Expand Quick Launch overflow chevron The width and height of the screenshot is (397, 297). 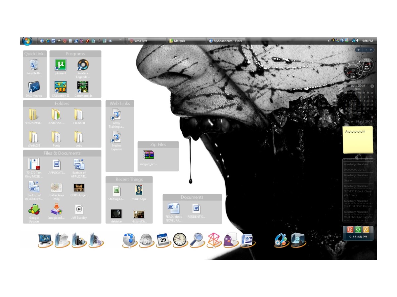[120, 40]
